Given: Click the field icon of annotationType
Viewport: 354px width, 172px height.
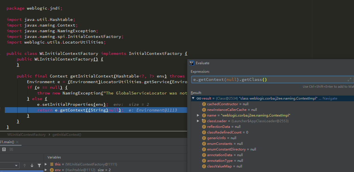Looking at the screenshot, I should pos(204,161).
